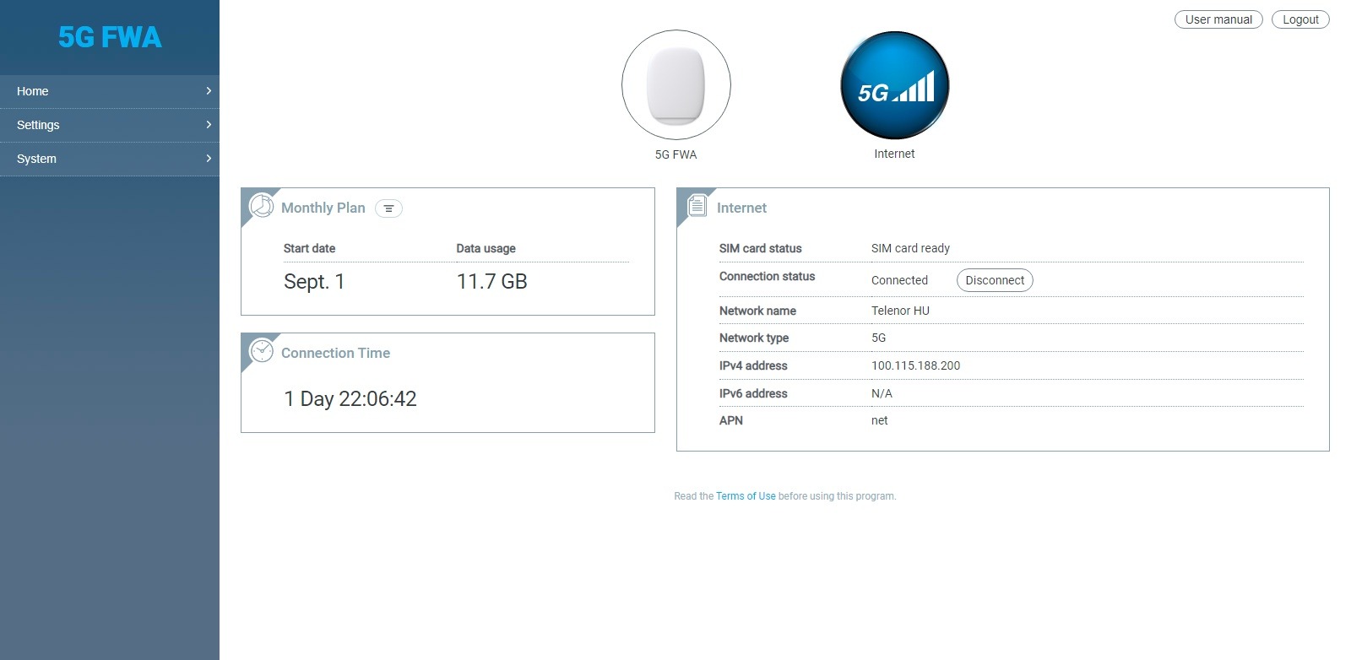
Task: Click the 5G FWA router device icon
Action: click(676, 85)
